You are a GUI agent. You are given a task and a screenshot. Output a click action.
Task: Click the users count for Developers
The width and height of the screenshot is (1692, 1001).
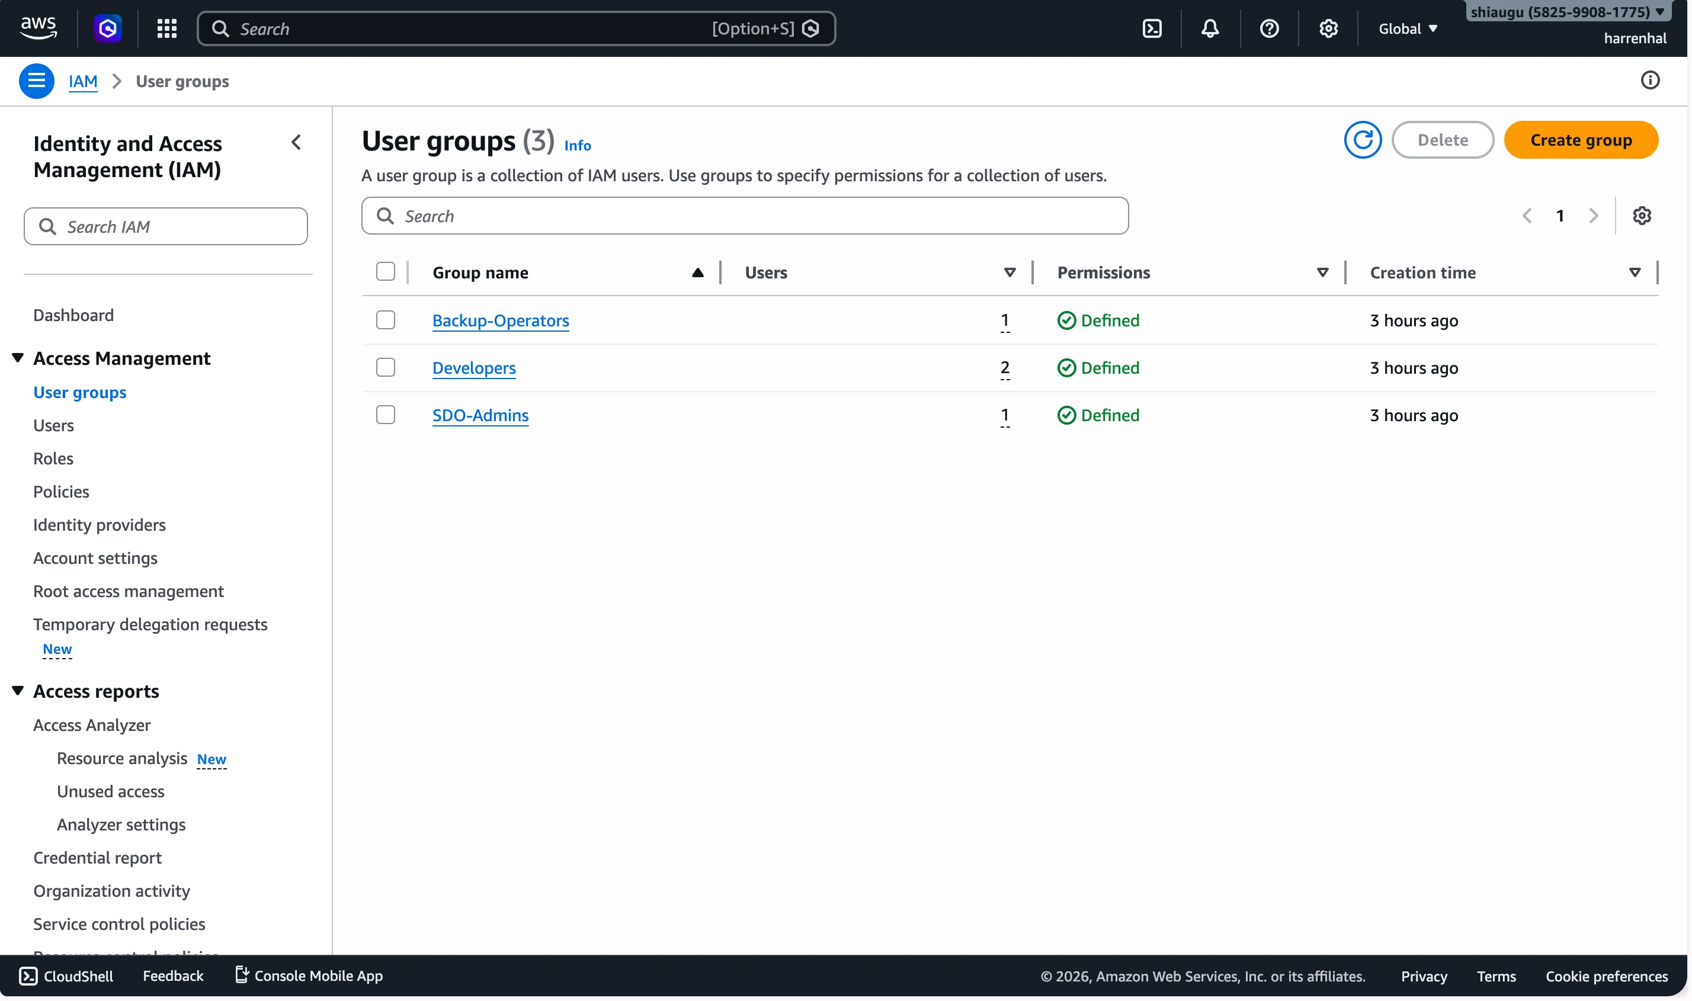point(1005,368)
